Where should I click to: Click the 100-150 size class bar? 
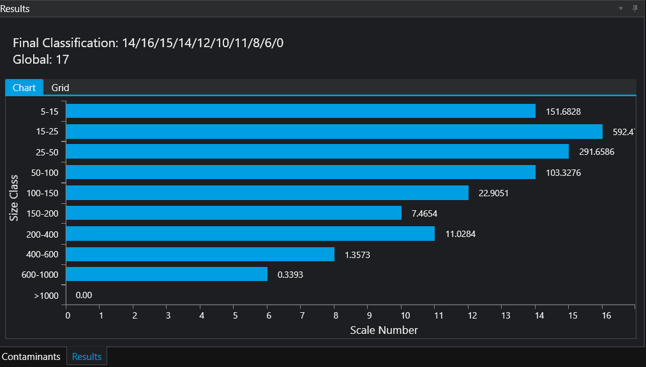[267, 192]
